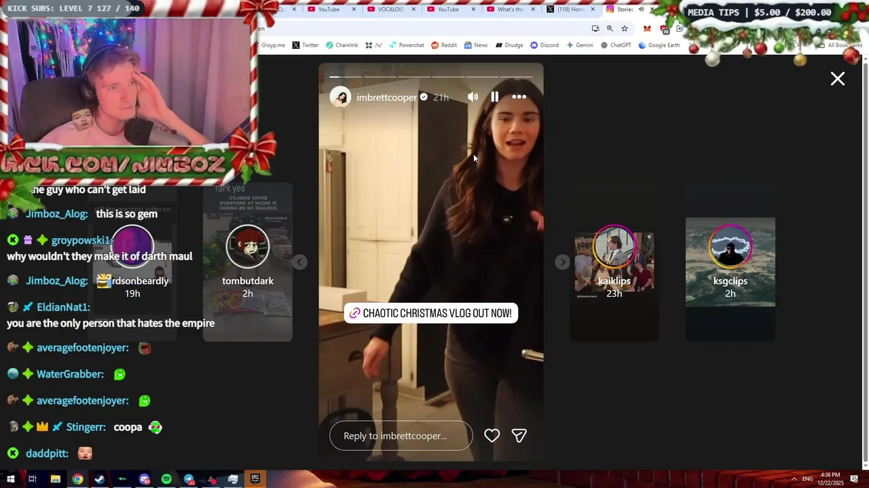Share the story via paper plane icon
The height and width of the screenshot is (488, 869).
coord(519,436)
